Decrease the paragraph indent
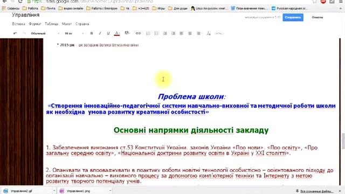Screen dimensions: 345x194 [x=165, y=33]
